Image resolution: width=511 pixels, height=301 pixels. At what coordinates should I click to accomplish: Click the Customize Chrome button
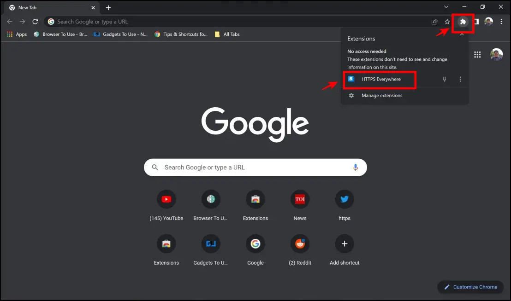(470, 287)
